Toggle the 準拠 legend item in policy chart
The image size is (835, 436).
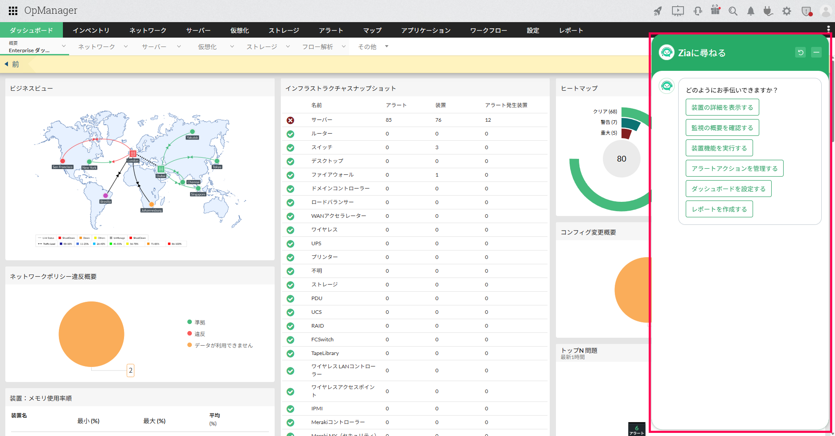point(199,322)
